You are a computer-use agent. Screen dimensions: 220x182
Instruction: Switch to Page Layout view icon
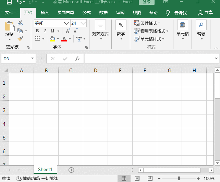(137, 179)
